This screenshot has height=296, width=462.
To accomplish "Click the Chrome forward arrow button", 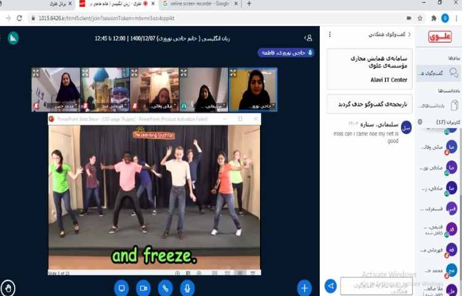I will (x=8, y=18).
